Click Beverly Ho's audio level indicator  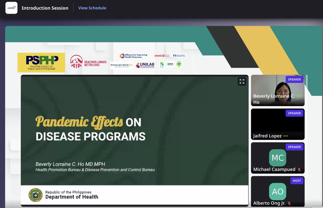click(299, 96)
